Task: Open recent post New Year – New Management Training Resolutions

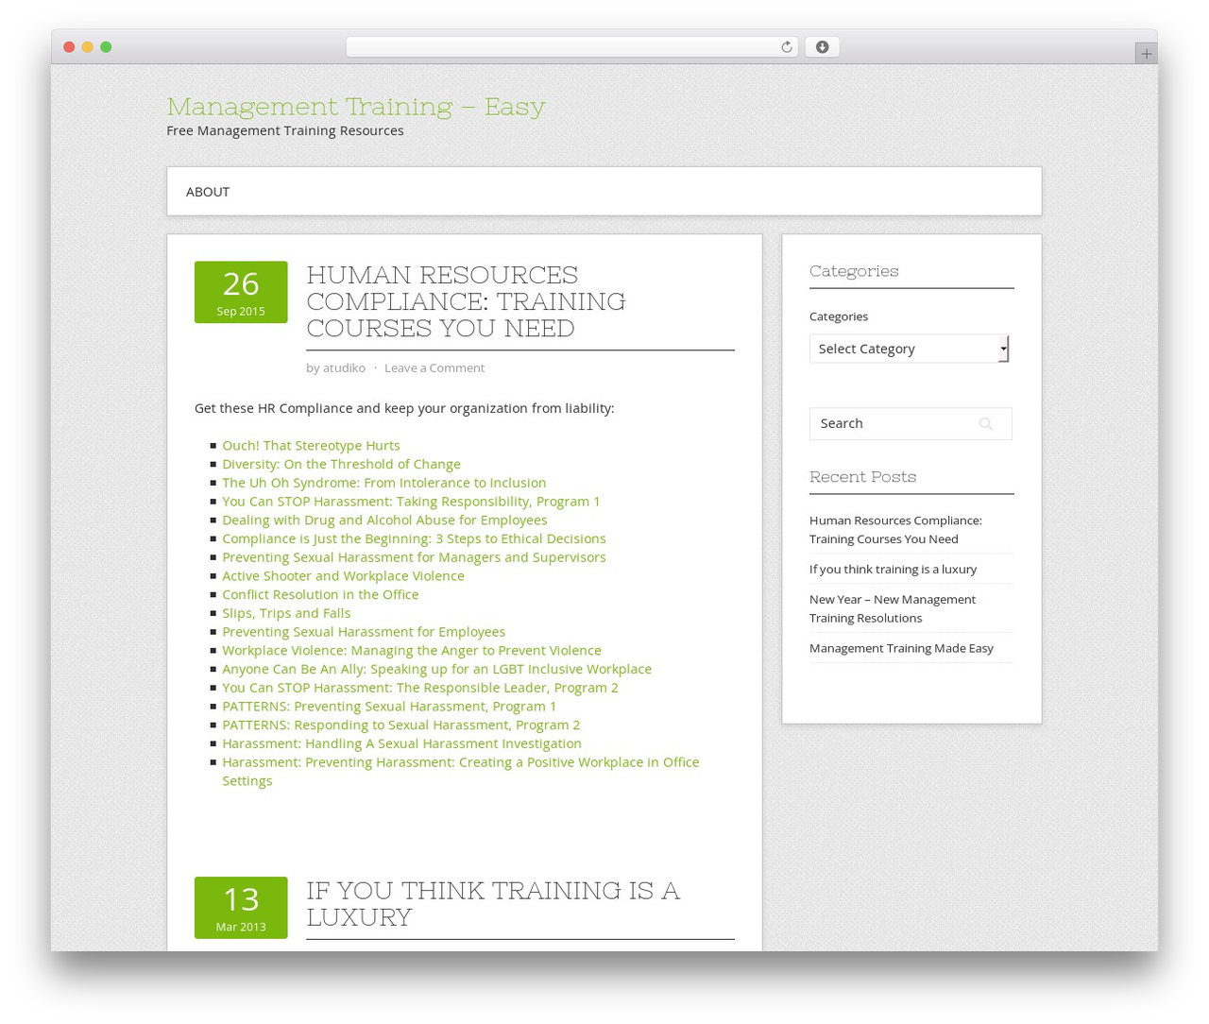Action: [x=893, y=608]
